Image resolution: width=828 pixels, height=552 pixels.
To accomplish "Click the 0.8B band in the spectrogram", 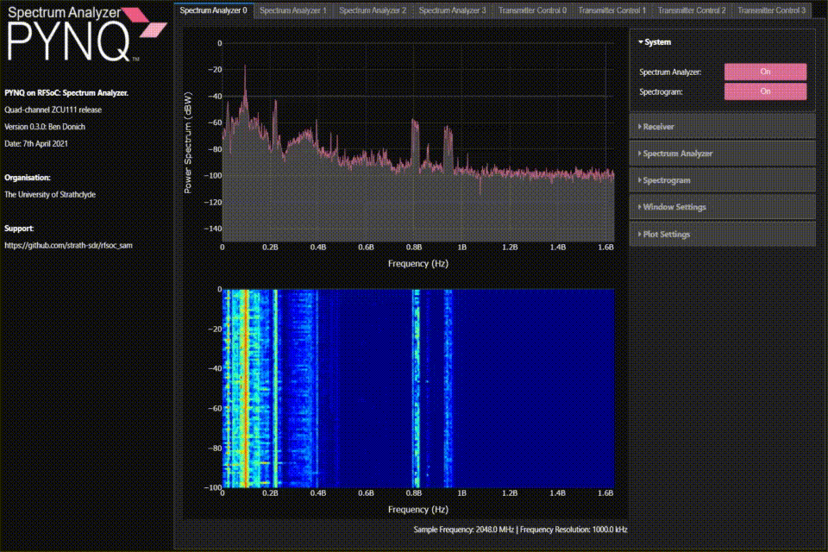I will pyautogui.click(x=416, y=388).
